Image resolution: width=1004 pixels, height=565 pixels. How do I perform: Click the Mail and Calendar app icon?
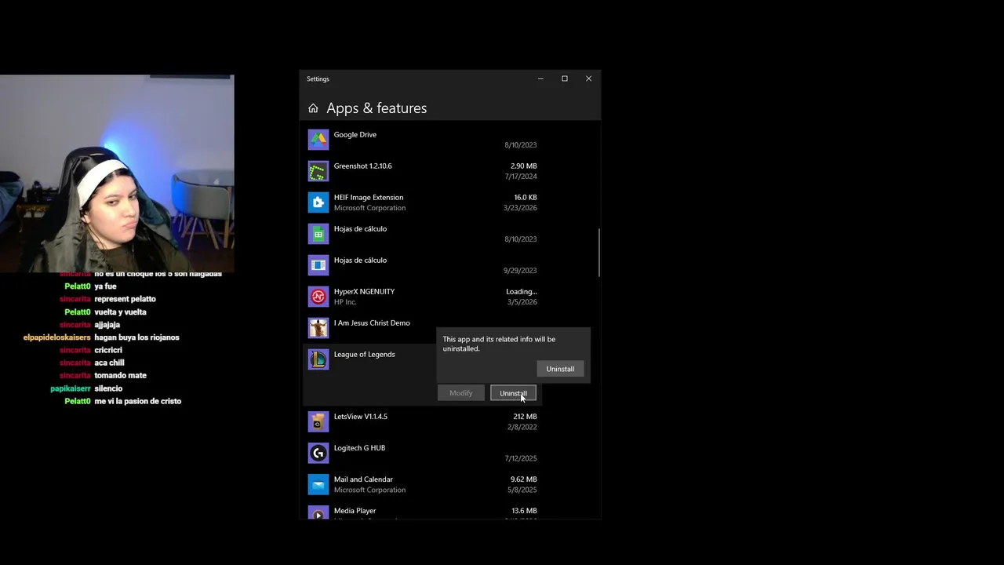318,484
